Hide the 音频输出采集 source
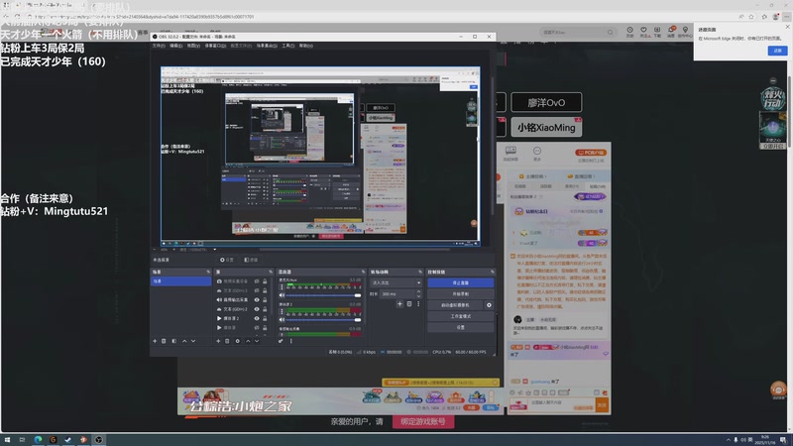Screen dimensions: 793x446 click(257, 300)
